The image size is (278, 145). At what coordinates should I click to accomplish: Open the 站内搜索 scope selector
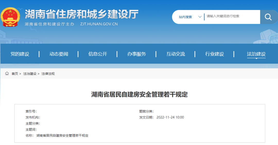[185, 17]
